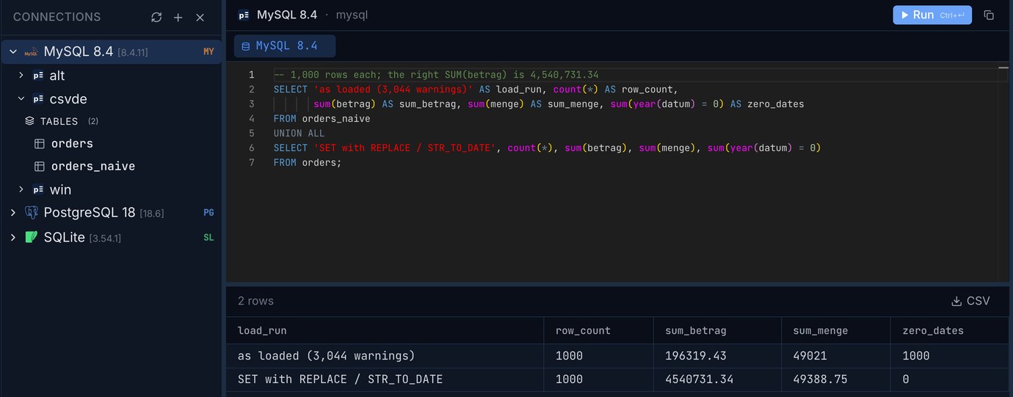Image resolution: width=1013 pixels, height=397 pixels.
Task: Click the table icon beside orders
Action: (40, 144)
